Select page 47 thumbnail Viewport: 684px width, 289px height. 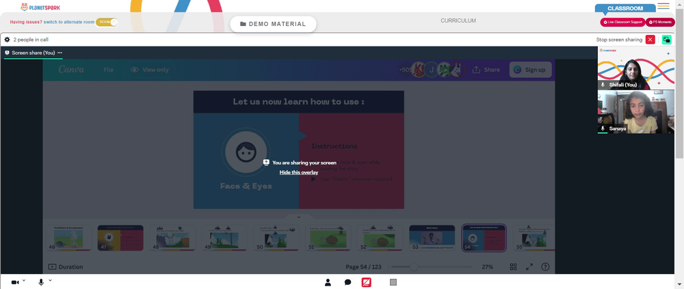(x=120, y=238)
